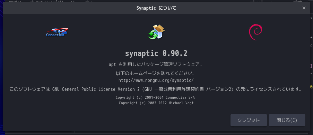
Task: Click the partially hidden すべてアップグレード toolbar item
Action: point(53,1)
